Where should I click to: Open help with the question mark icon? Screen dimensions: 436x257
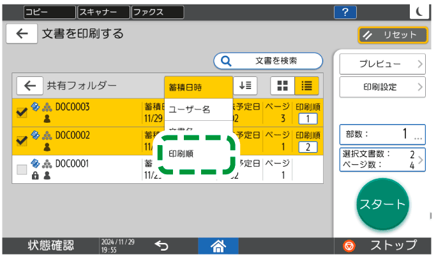[345, 13]
